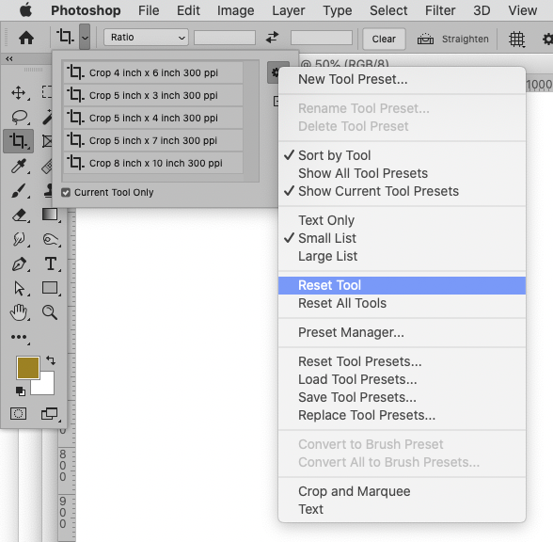Choose Crop 5 inch x 3 inch preset
This screenshot has width=553, height=542.
click(x=153, y=95)
